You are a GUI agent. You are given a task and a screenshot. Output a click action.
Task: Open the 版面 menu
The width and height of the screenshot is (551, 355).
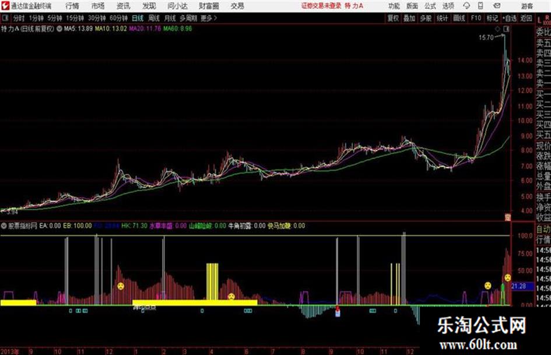point(412,6)
